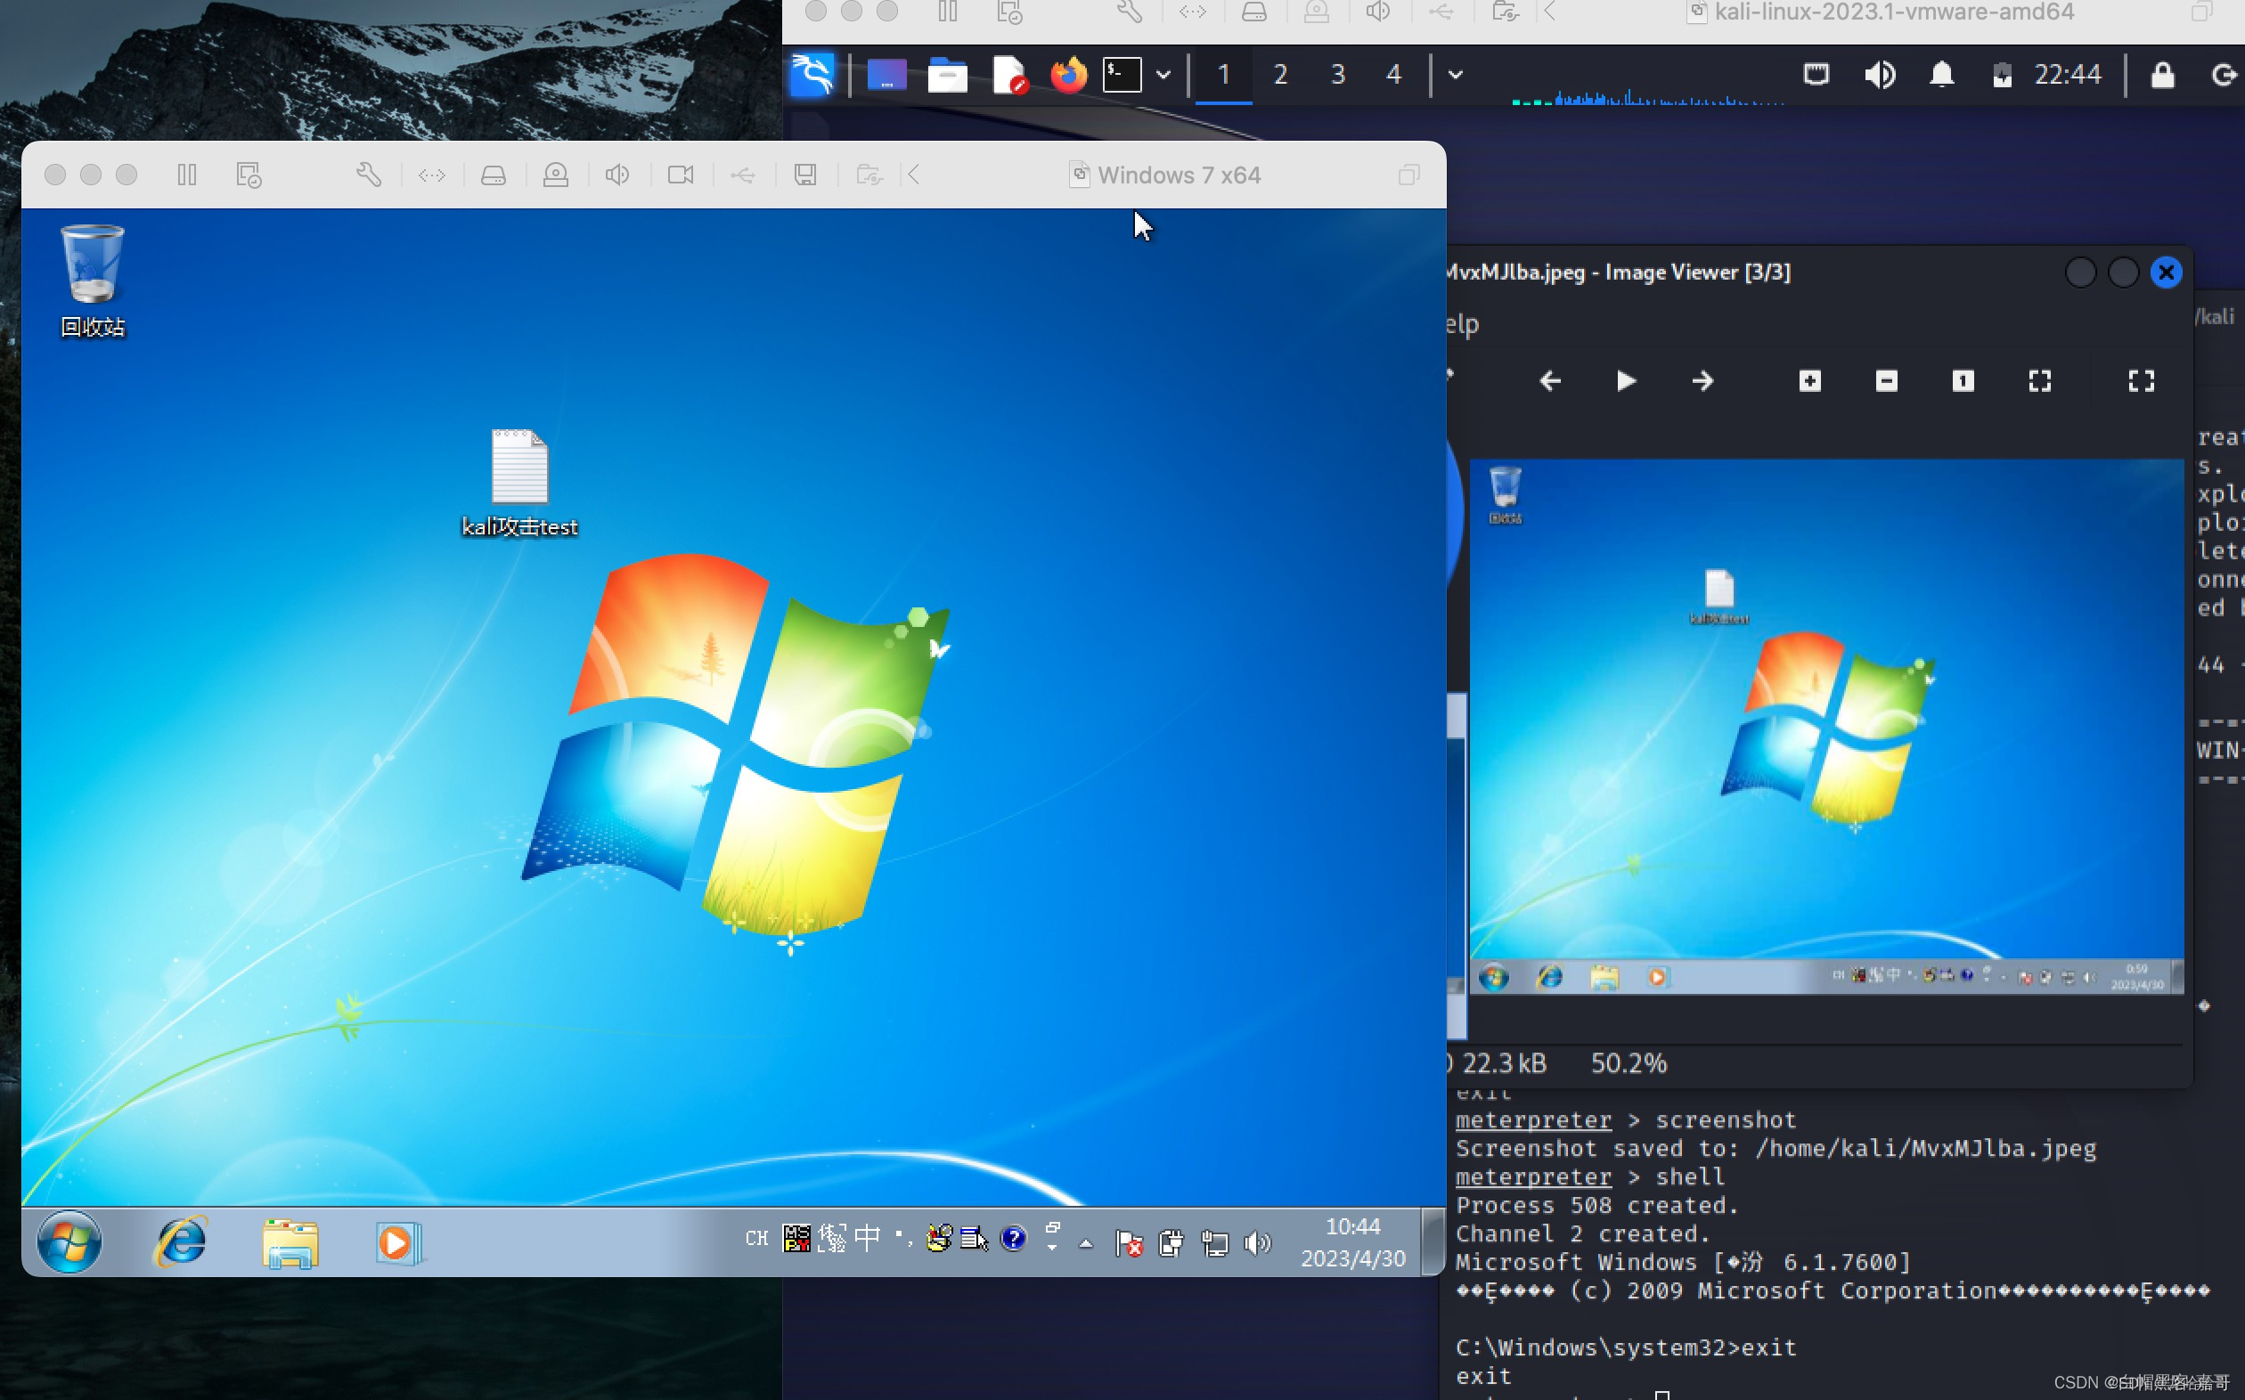Start slideshow with Image Viewer play button
The width and height of the screenshot is (2245, 1400).
click(x=1626, y=380)
